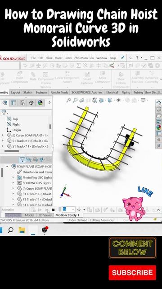Image resolution: width=162 pixels, height=289 pixels.
Task: Open Appearances color ball in task pane
Action: click(159, 127)
